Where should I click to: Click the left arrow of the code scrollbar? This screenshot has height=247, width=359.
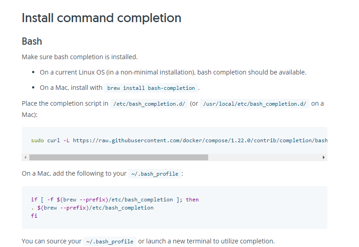pos(25,157)
